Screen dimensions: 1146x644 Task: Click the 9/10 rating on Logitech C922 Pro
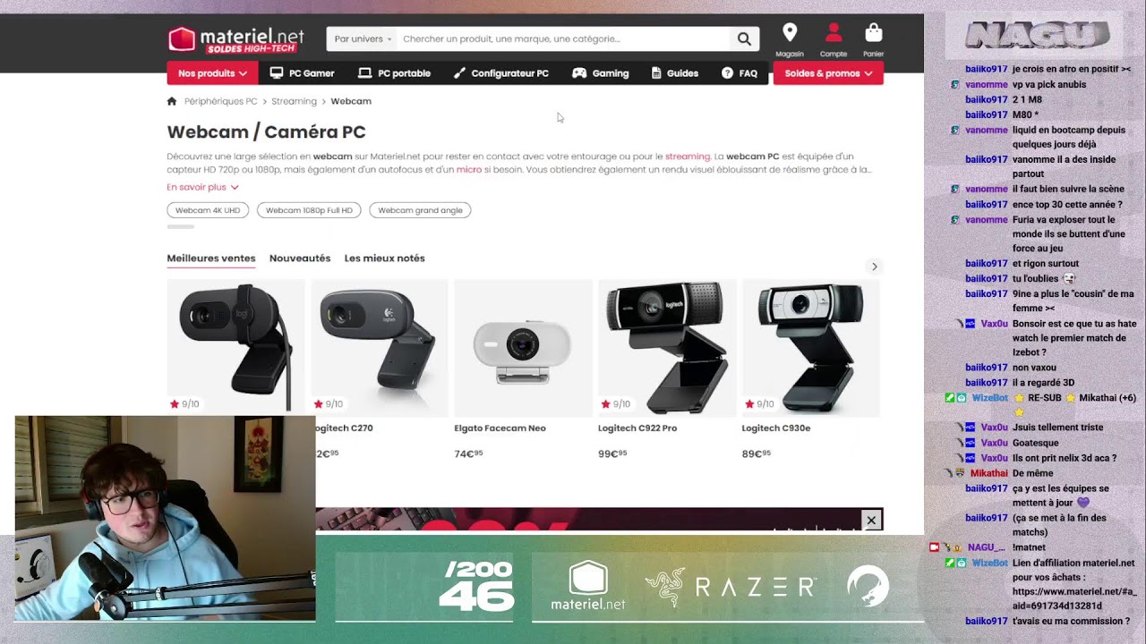point(615,404)
